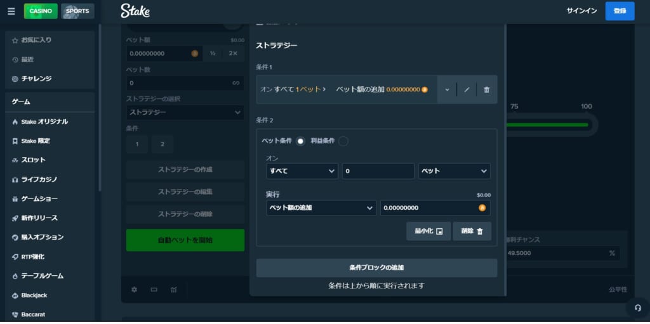Viewport: 650px width, 324px height.
Task: Open the ベット dropdown under オン
Action: 454,171
